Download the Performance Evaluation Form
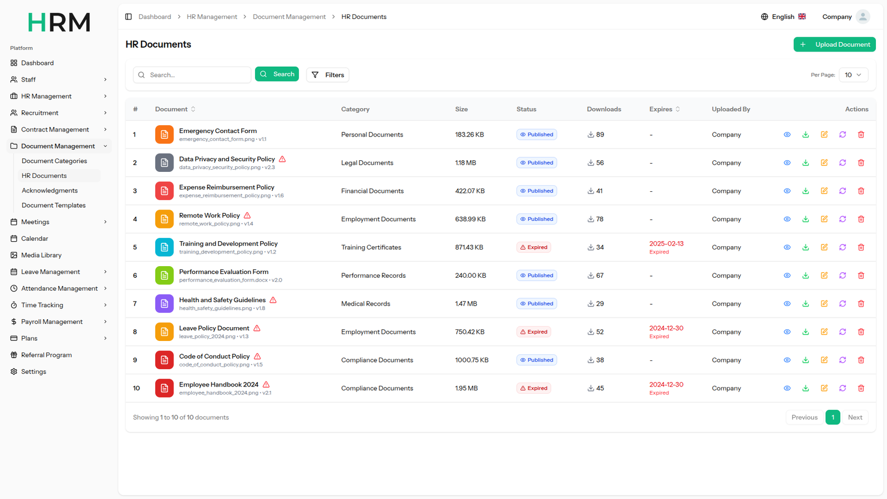This screenshot has height=499, width=887. 806,276
